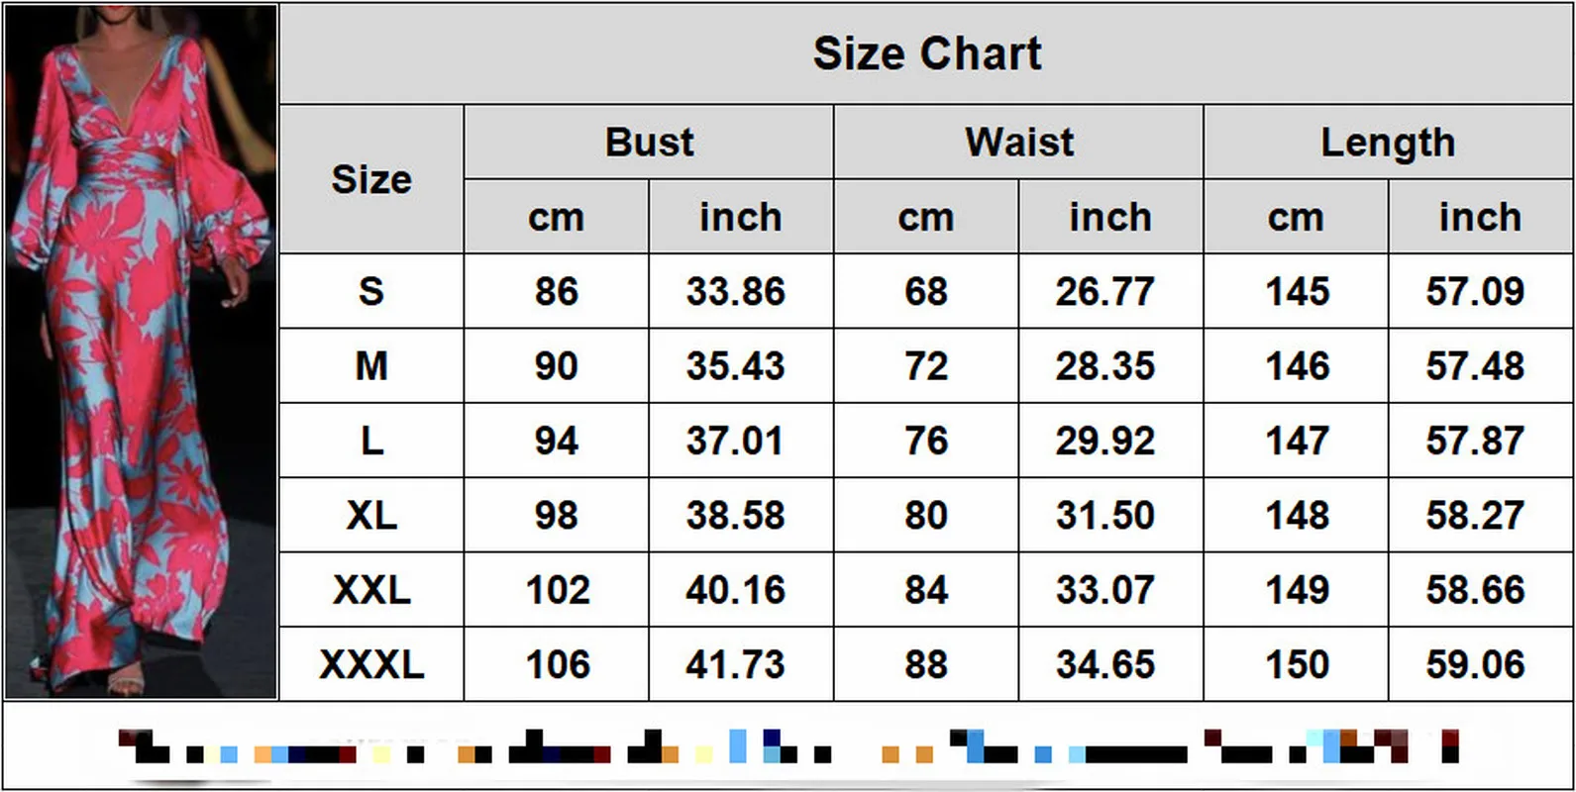Click the dress product photo
The height and width of the screenshot is (792, 1576).
click(141, 351)
